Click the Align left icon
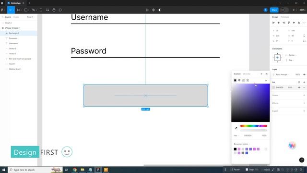Screen dimensions: 307x173 click(273, 23)
